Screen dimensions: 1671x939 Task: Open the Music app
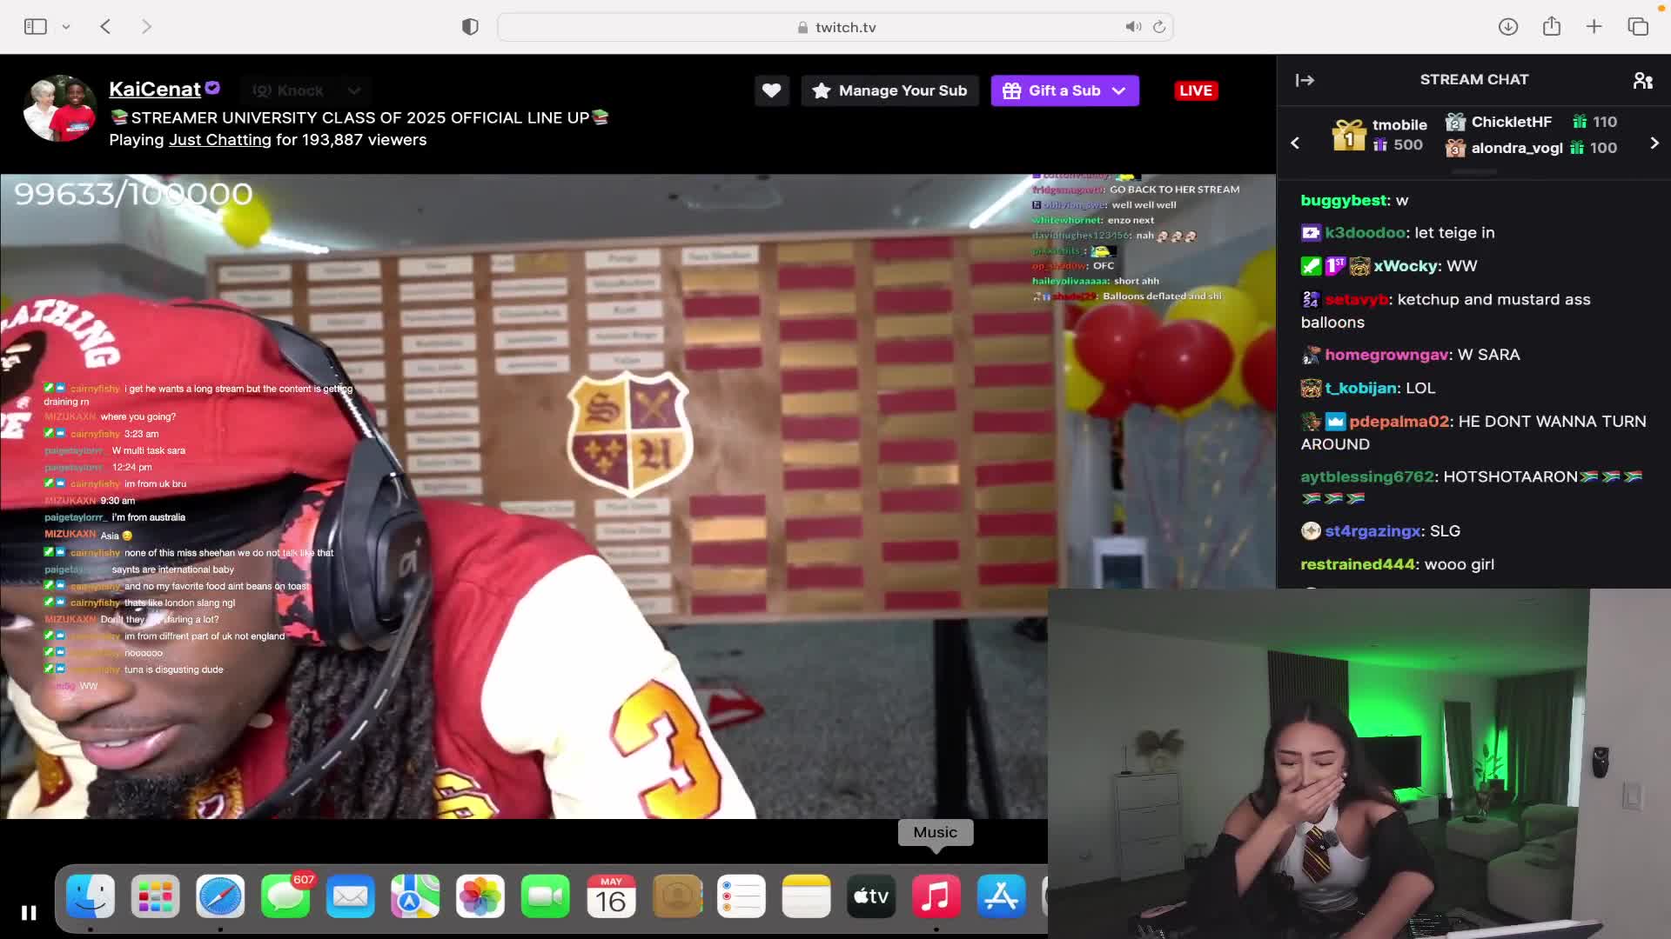click(936, 896)
